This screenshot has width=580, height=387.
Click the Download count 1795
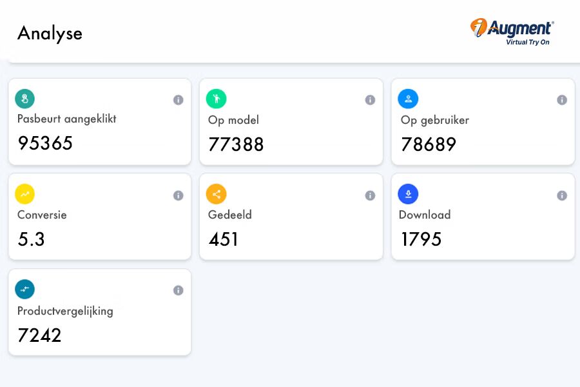tap(421, 239)
